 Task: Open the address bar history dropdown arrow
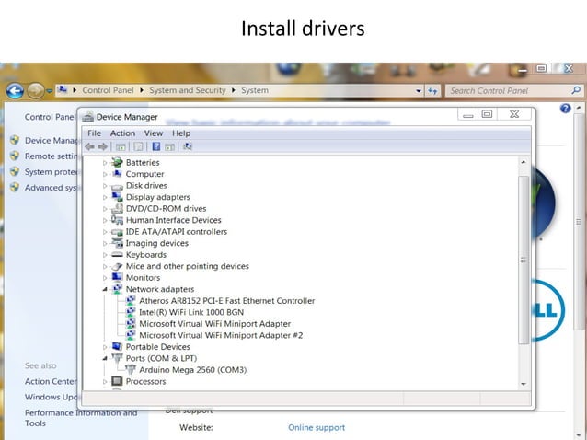coord(418,90)
